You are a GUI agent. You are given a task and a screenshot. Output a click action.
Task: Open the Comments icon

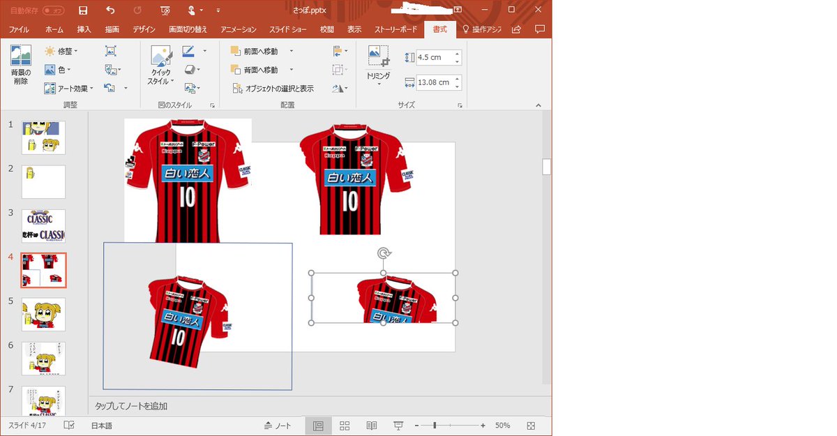(x=539, y=29)
